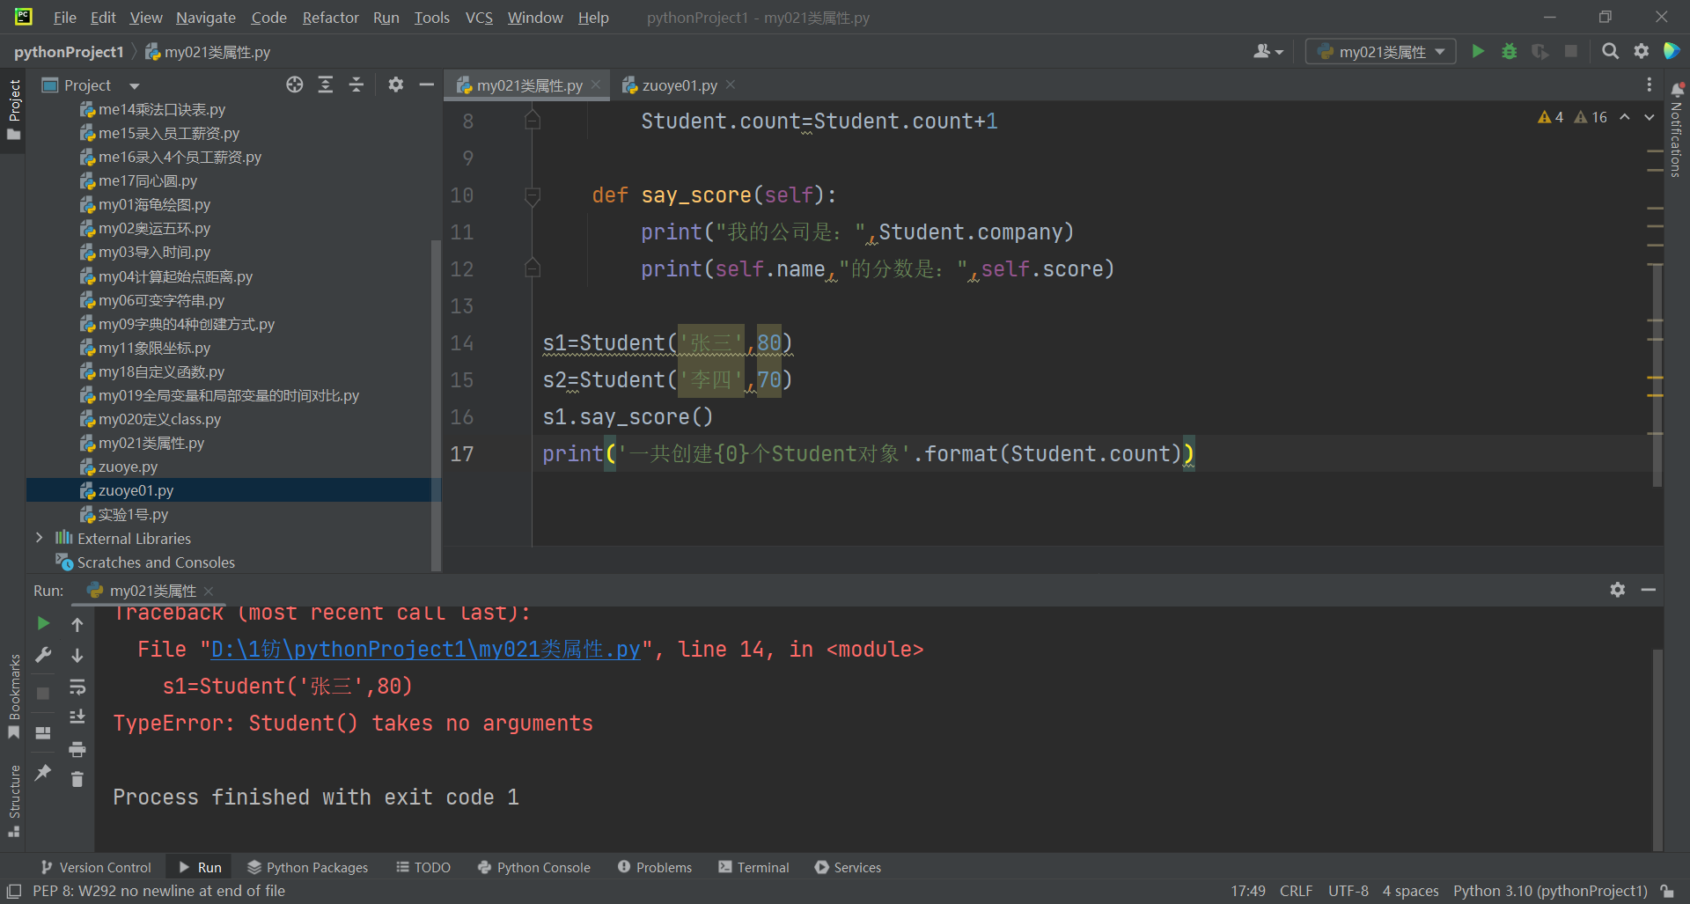
Task: Open Run panel gear options
Action: point(1618,590)
